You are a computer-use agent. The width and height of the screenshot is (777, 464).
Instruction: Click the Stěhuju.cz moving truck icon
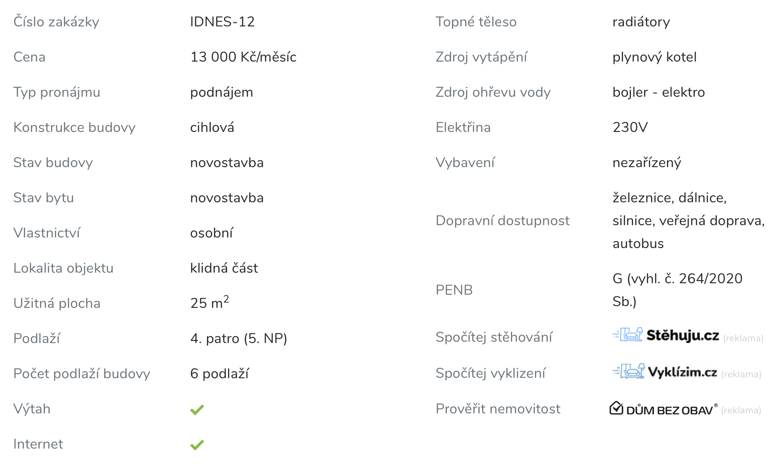627,335
